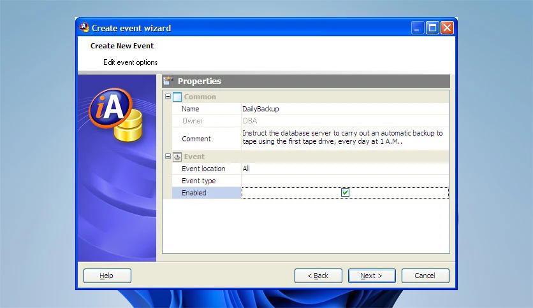Screen dimensions: 533x308
Task: Click the empty Event type value field
Action: coord(345,181)
